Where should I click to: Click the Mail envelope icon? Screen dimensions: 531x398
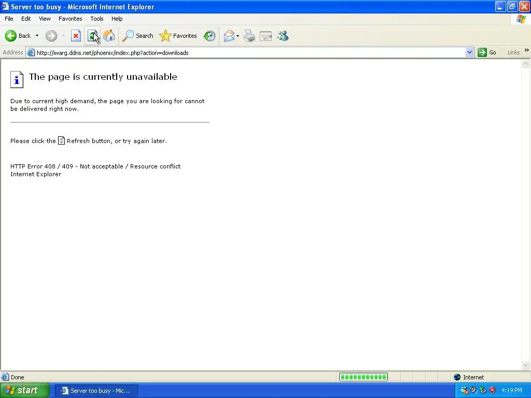click(x=229, y=36)
